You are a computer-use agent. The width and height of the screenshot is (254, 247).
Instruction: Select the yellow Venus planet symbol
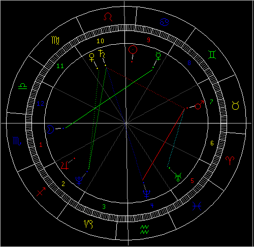click(x=91, y=57)
